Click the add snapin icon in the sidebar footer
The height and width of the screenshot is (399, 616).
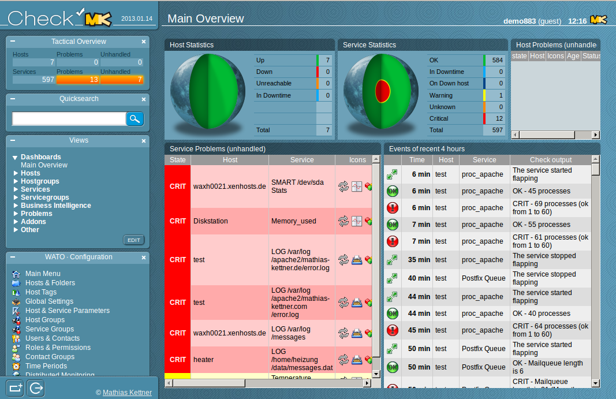(16, 389)
